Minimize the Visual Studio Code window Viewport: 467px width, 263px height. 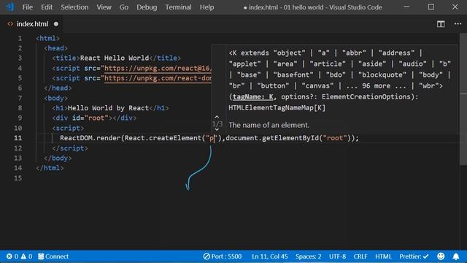coord(406,7)
